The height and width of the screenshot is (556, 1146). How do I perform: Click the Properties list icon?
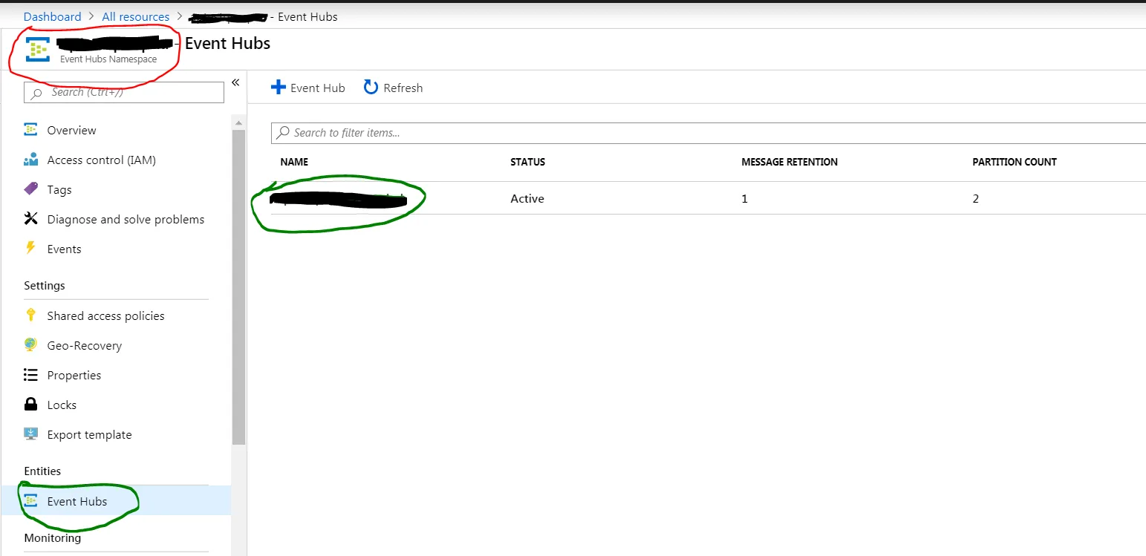[x=30, y=375]
